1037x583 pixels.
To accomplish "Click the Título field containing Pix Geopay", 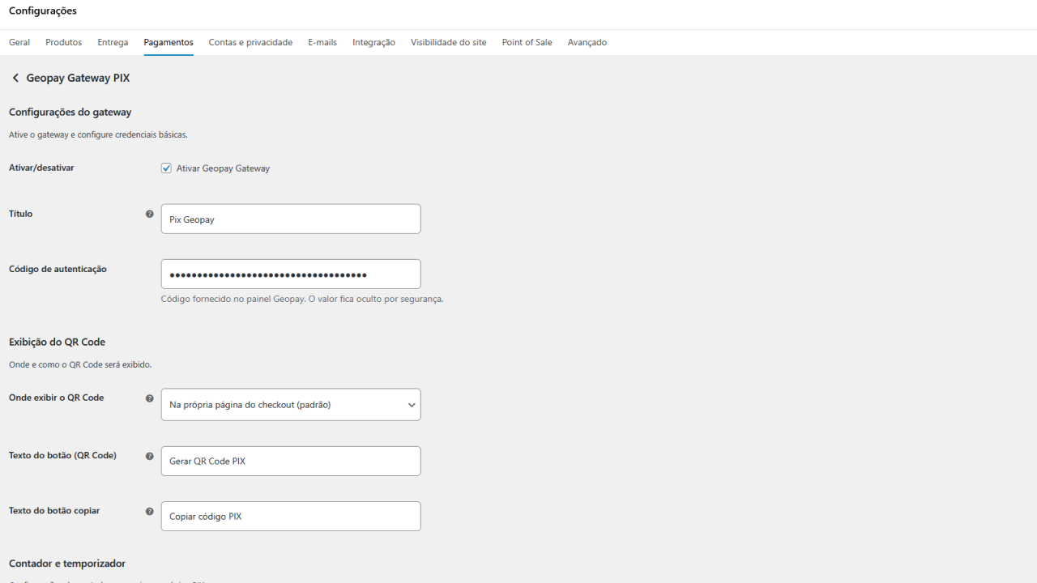I will (291, 219).
